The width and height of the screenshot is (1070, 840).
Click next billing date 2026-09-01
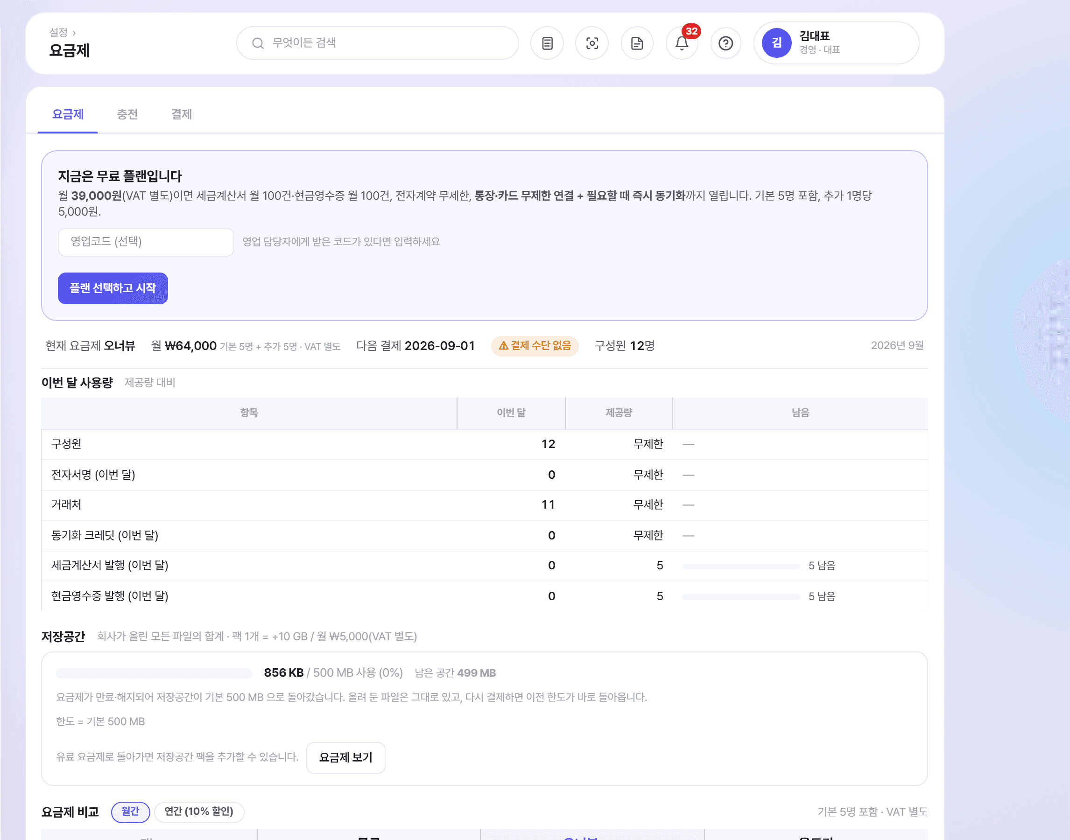tap(439, 346)
